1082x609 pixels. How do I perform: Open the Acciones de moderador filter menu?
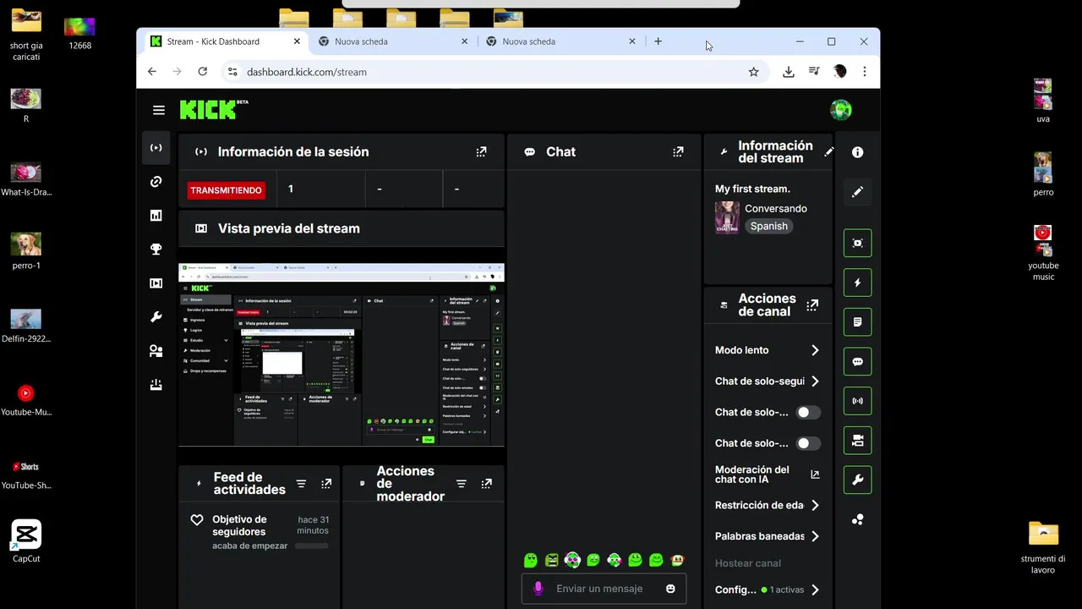click(x=461, y=484)
